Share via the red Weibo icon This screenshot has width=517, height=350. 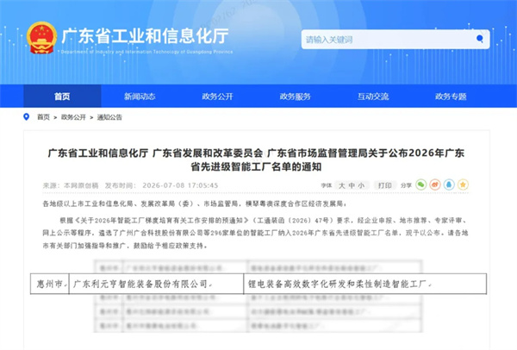[435, 184]
